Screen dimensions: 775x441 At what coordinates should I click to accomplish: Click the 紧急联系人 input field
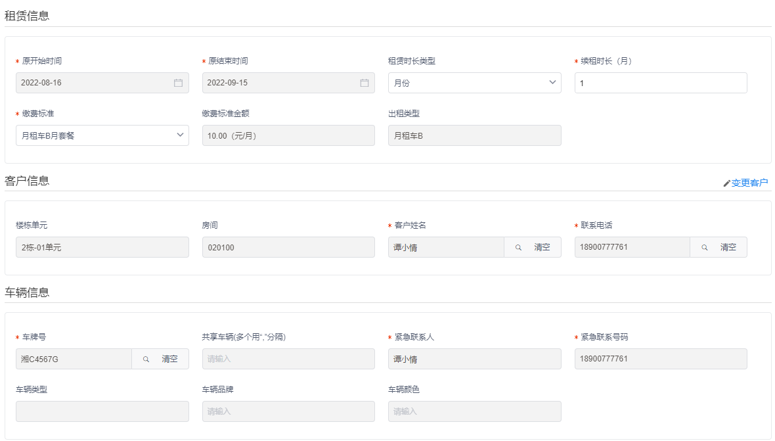click(x=474, y=359)
